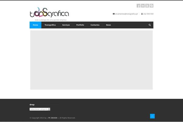183x122 pixels.
Task: Click the blue back-to-top arrow button
Action: 152,116
